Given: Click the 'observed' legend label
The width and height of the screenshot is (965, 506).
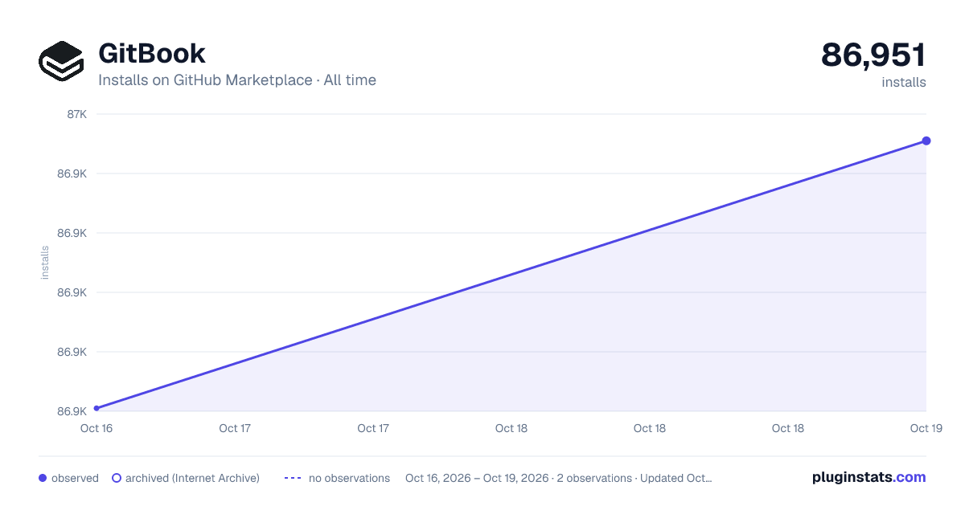Looking at the screenshot, I should 75,478.
